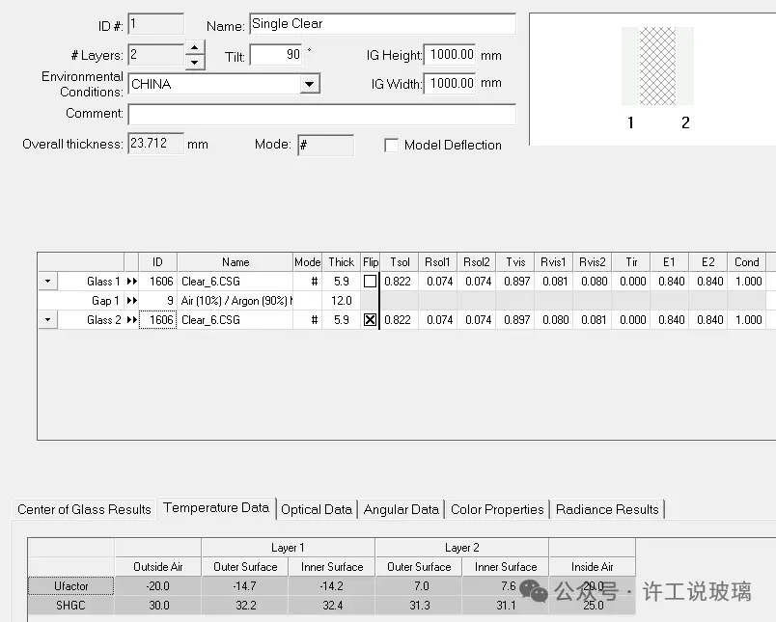Image resolution: width=776 pixels, height=622 pixels.
Task: Click Glass 1 E1 value 0.840
Action: click(670, 282)
